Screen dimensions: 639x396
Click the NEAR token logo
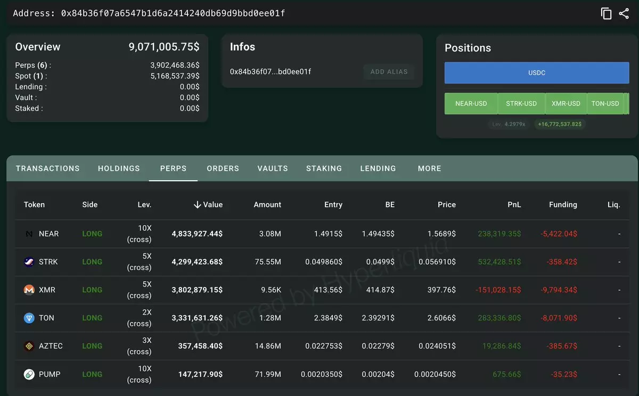pyautogui.click(x=29, y=234)
